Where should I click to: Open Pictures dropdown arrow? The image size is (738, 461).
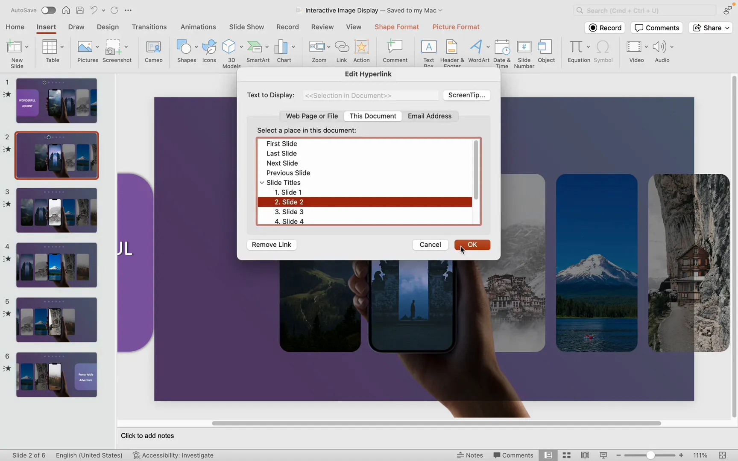click(97, 47)
